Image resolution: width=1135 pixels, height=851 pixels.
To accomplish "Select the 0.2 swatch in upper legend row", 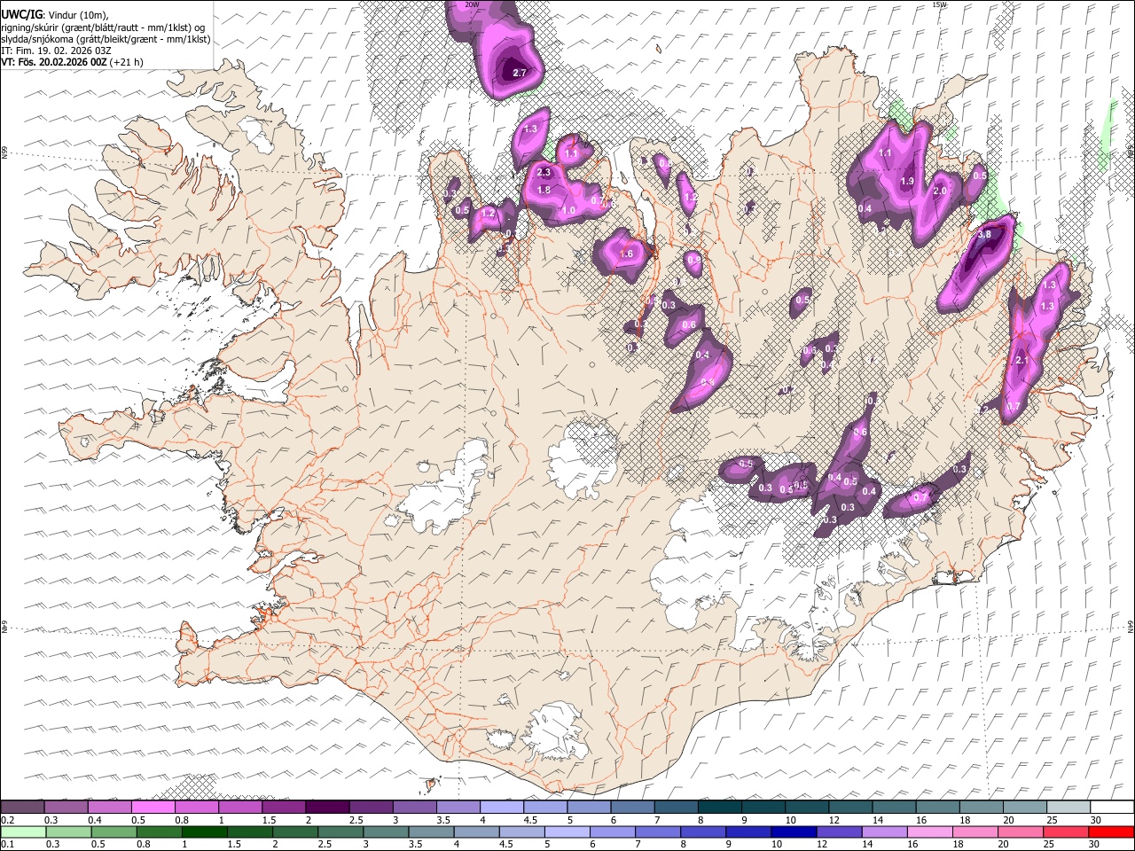I will click(22, 807).
